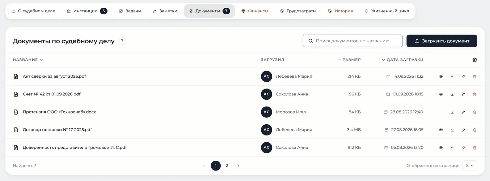Click file icon of Доверенность представителя row
This screenshot has height=181, width=490.
point(16,148)
